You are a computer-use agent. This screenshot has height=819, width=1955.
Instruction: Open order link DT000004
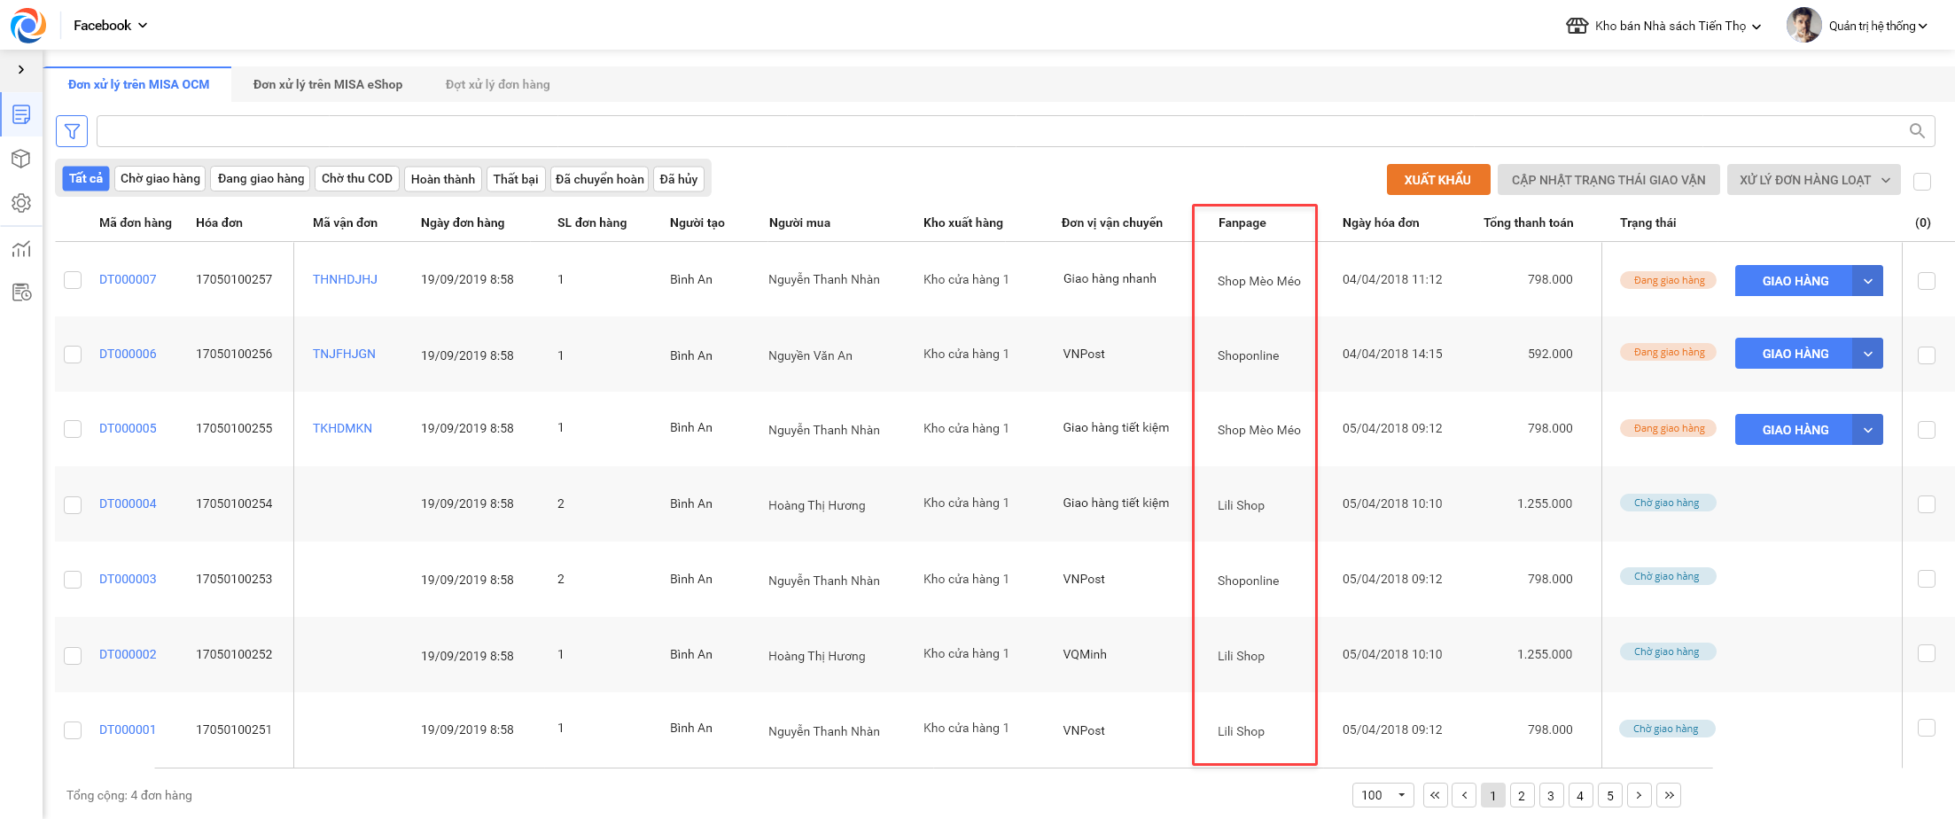(x=128, y=503)
